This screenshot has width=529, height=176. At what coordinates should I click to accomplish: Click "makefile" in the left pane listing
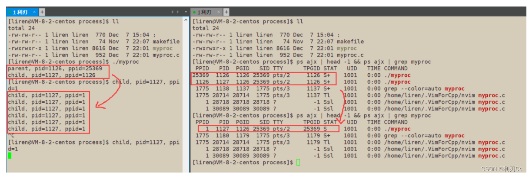[x=166, y=41]
